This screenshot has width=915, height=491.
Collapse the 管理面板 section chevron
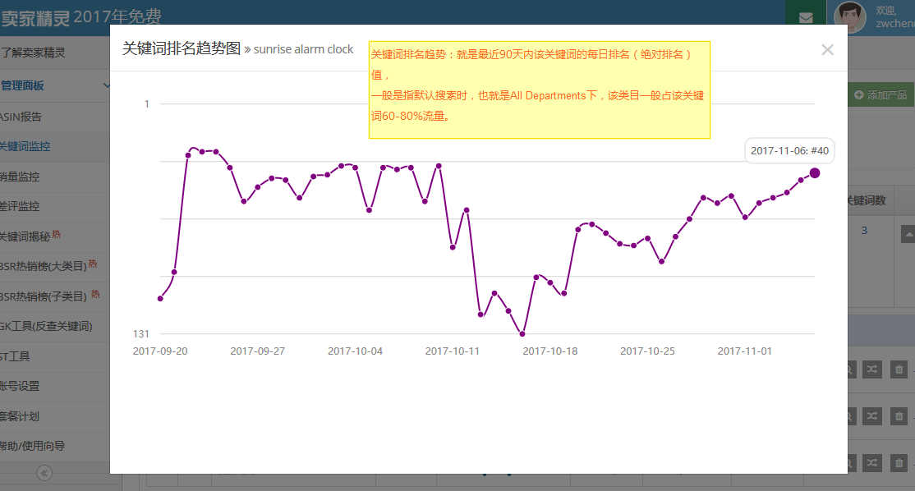(x=107, y=85)
